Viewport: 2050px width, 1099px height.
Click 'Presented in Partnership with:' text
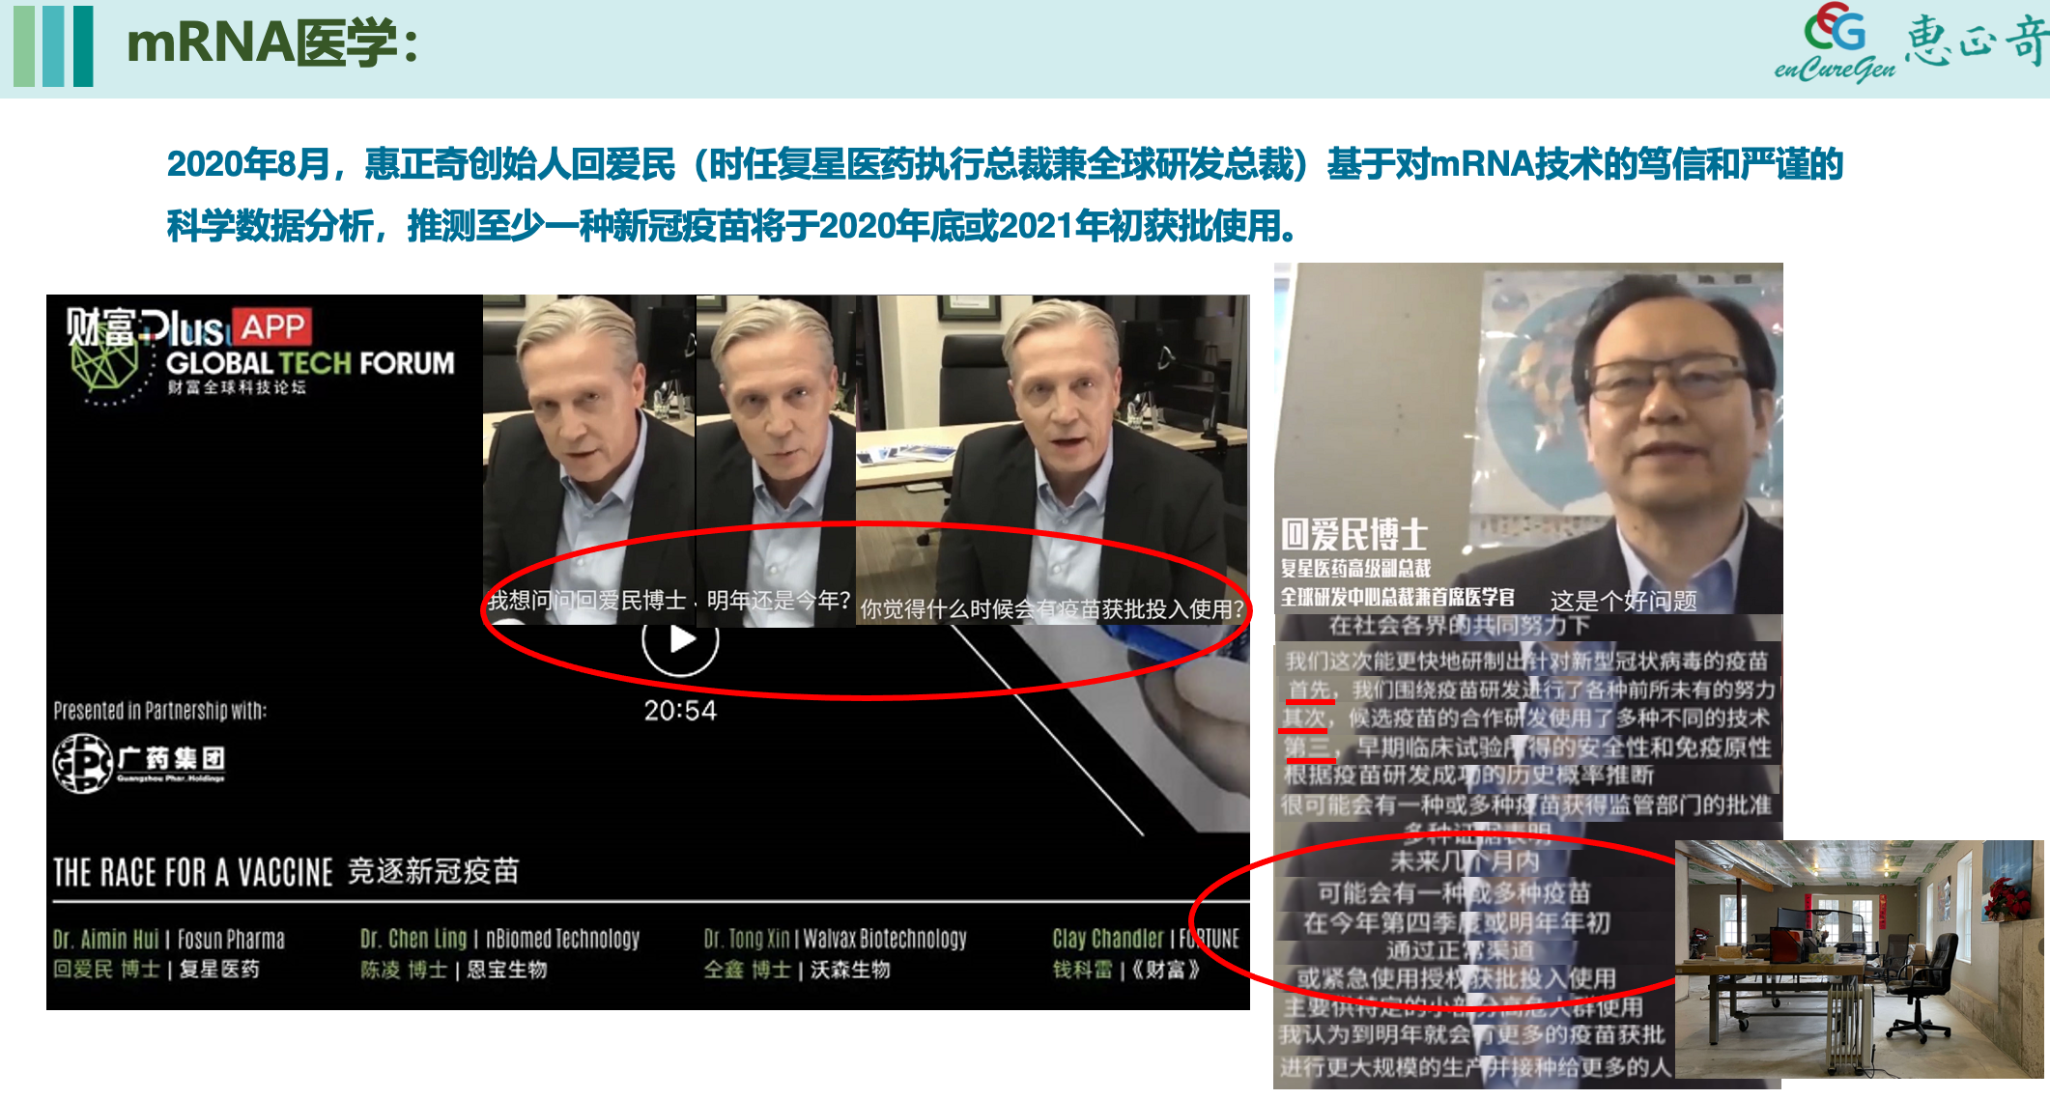[x=160, y=711]
